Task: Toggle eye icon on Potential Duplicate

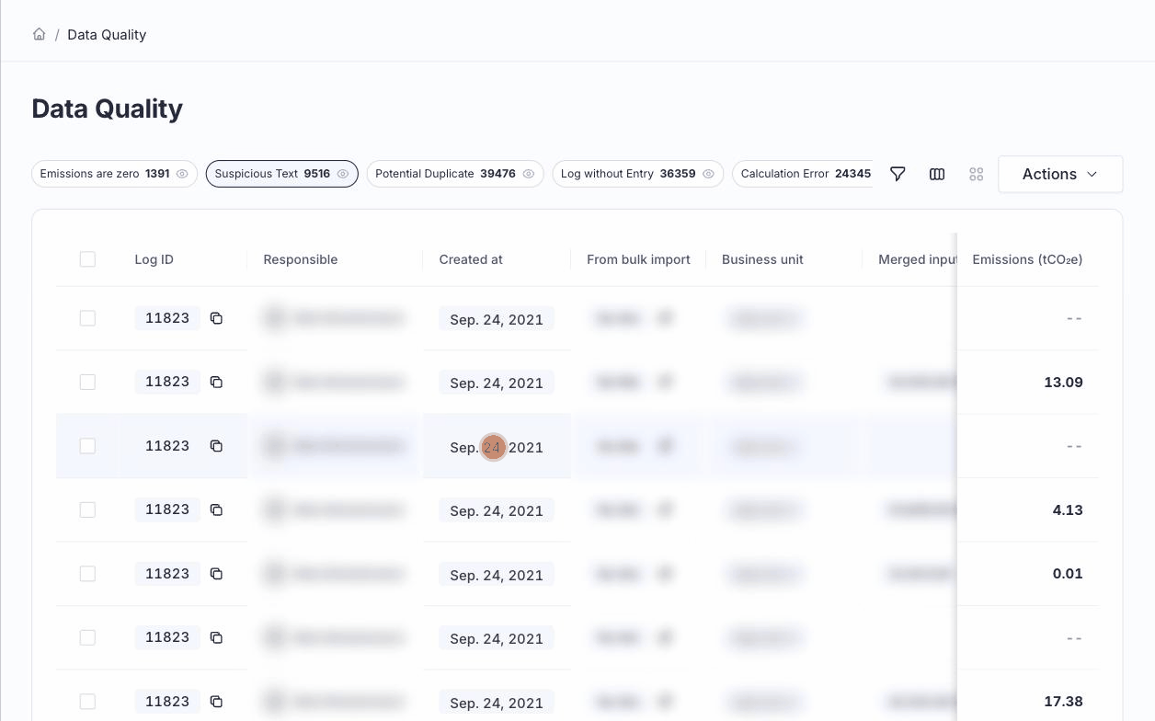Action: click(529, 174)
